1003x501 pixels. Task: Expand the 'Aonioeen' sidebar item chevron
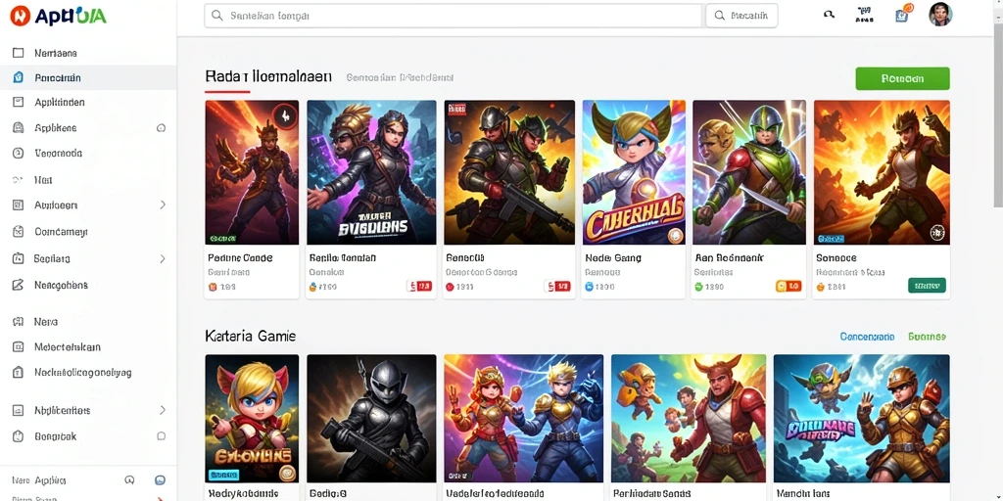(163, 205)
